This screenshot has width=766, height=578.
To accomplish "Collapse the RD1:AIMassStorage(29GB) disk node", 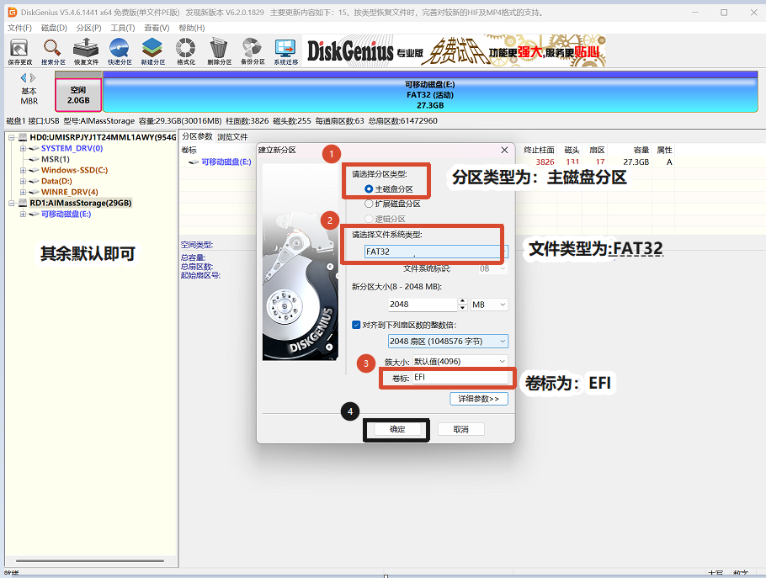I will point(11,203).
